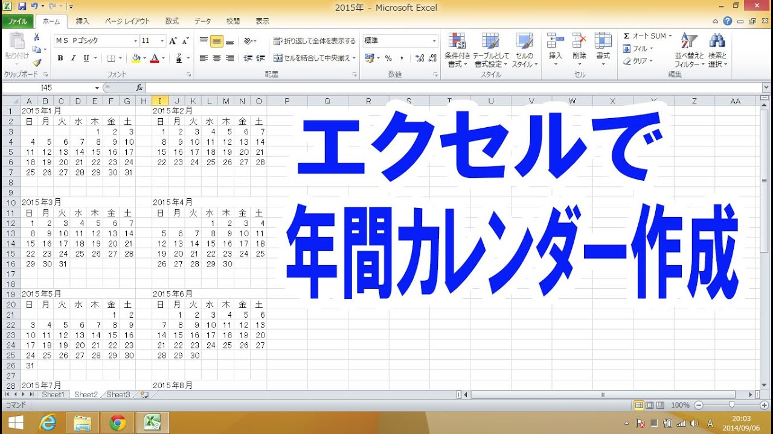Click the Cut scissors icon
The image size is (773, 434).
[36, 37]
